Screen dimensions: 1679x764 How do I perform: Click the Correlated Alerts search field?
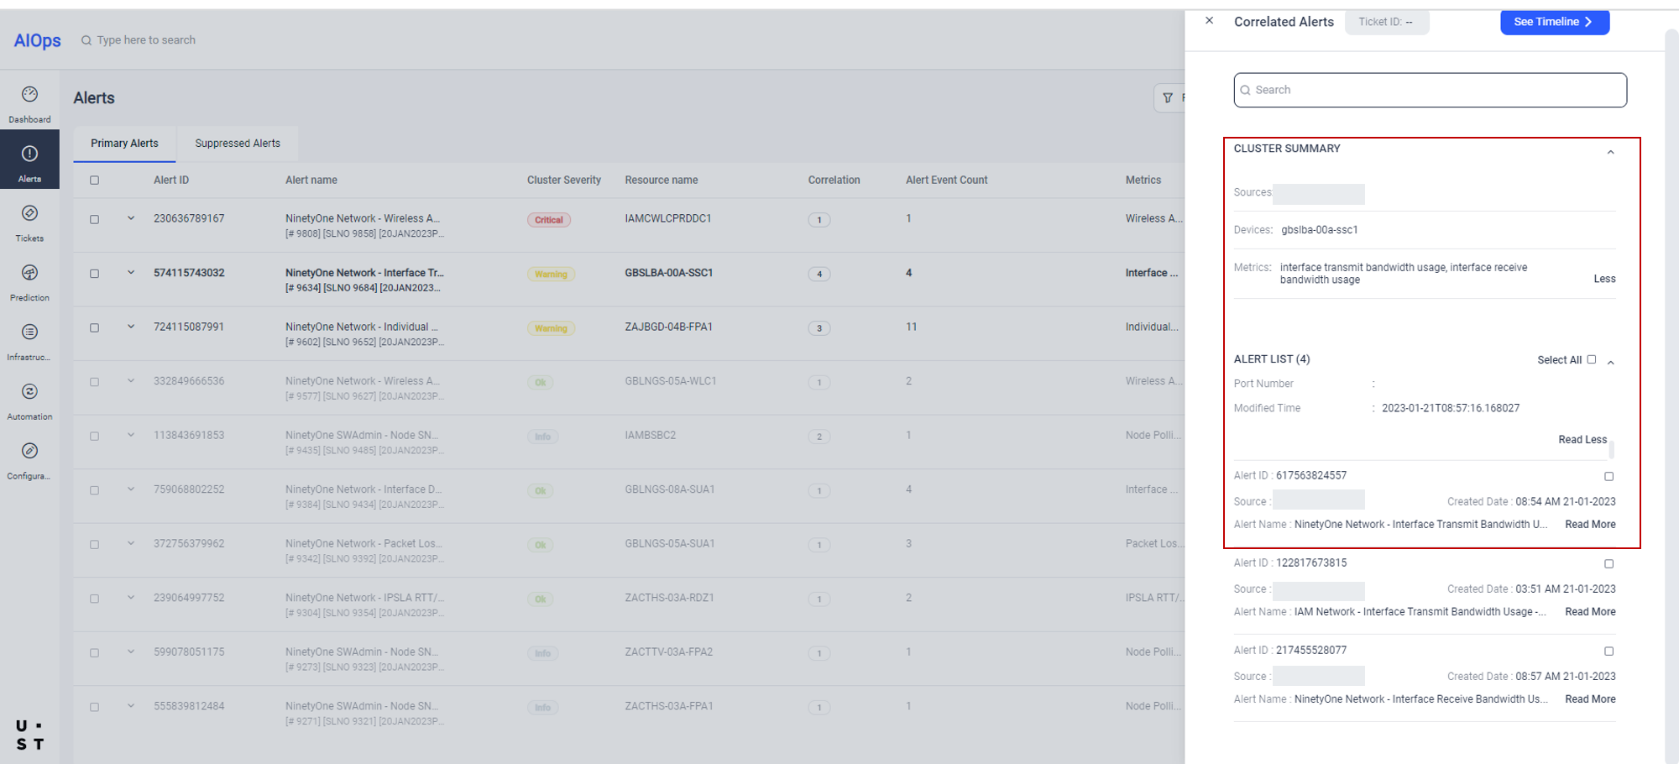point(1430,90)
